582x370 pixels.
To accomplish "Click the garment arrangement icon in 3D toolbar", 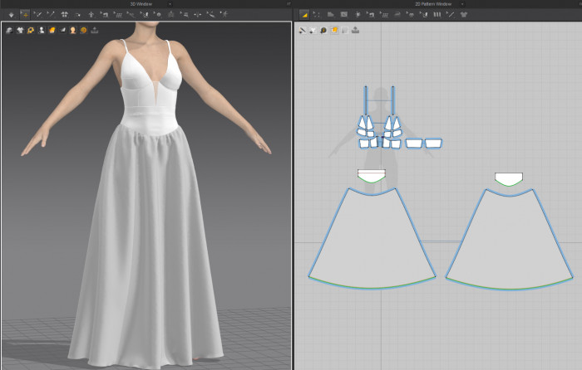I will click(65, 15).
